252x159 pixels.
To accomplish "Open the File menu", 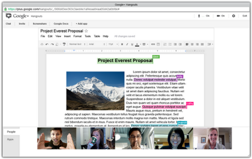I will [43, 36].
